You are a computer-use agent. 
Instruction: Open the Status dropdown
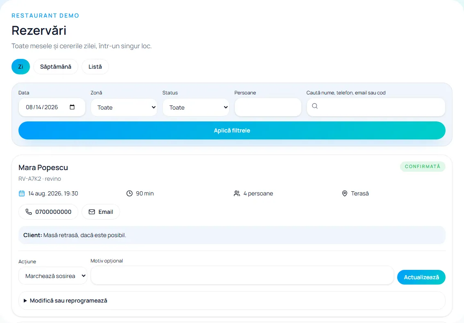196,108
